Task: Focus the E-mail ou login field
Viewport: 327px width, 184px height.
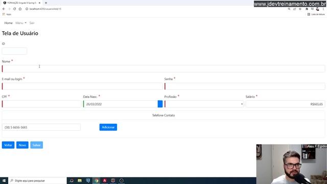Action: [82, 86]
